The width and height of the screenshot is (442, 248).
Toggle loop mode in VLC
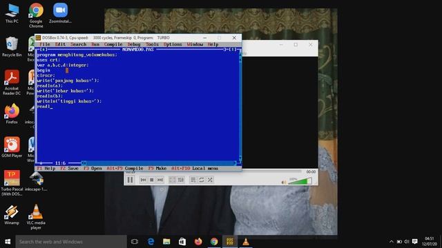pos(202,180)
